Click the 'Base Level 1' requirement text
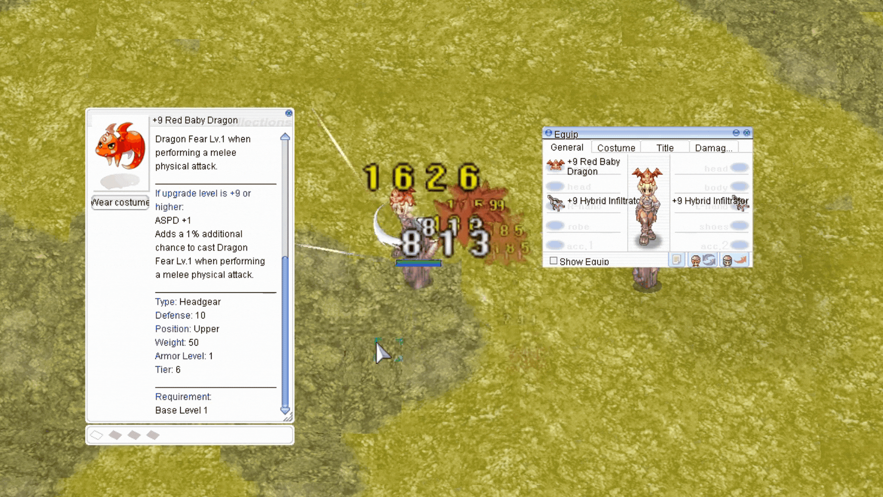 (181, 410)
